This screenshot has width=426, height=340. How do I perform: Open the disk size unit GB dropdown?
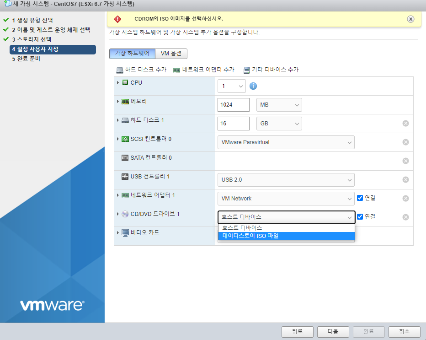point(279,124)
